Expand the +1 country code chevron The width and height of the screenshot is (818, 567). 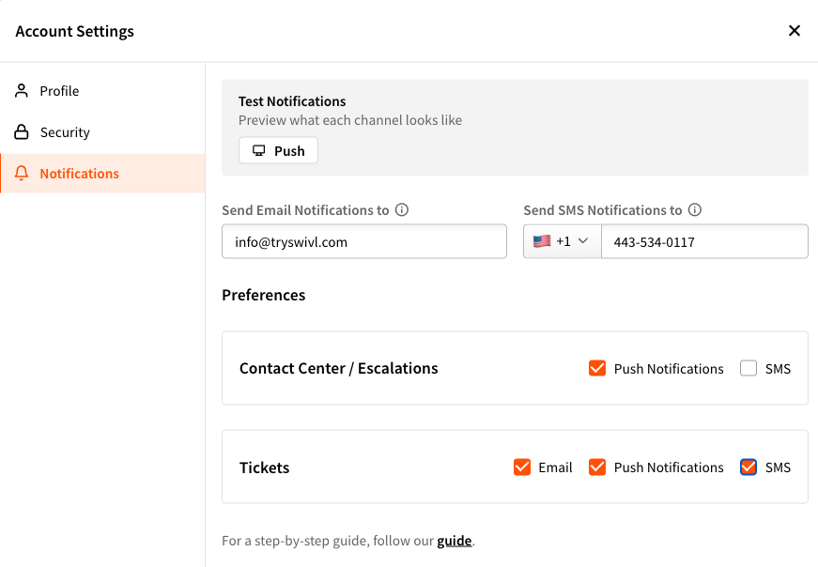pos(583,241)
